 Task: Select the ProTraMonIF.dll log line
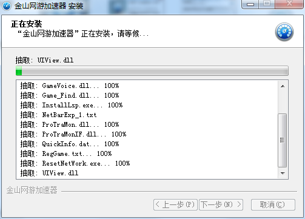click(73, 134)
